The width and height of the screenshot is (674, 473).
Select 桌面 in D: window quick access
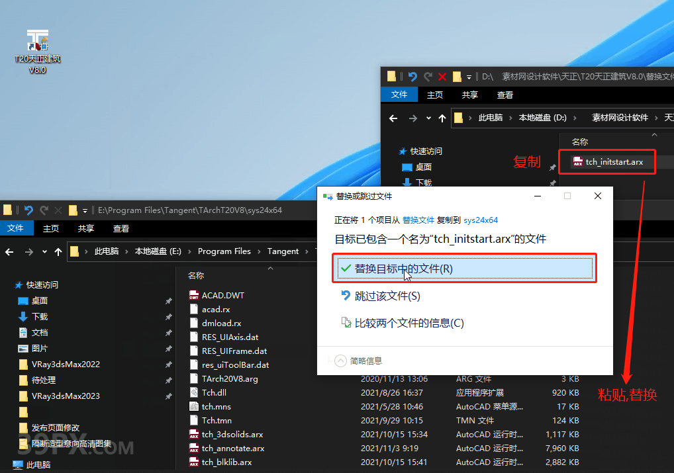[x=416, y=167]
